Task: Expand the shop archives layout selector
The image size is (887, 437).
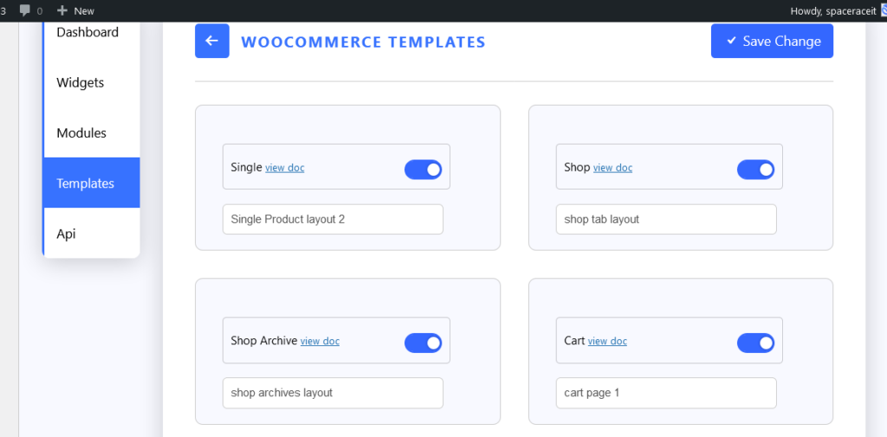Action: click(x=333, y=393)
